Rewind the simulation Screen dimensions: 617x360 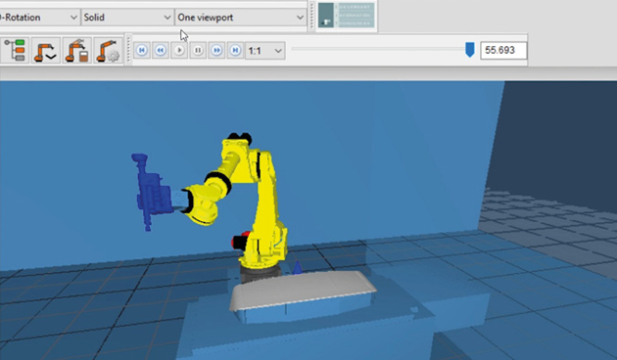[x=161, y=50]
